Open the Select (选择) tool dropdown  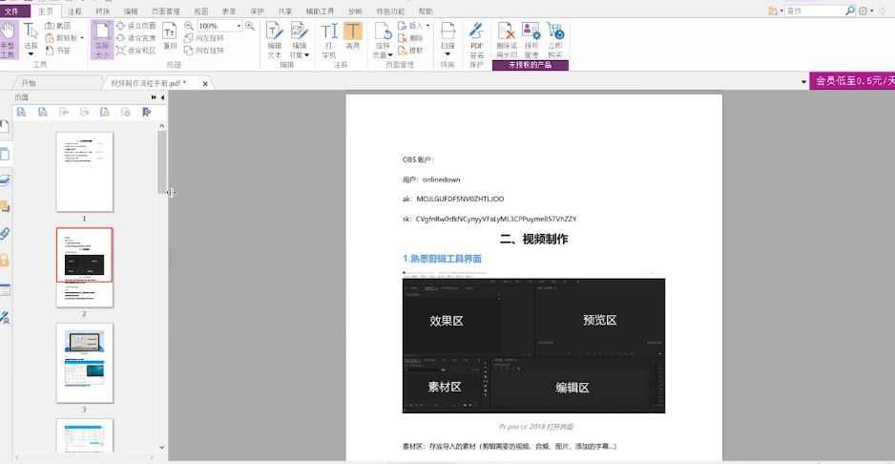pyautogui.click(x=31, y=53)
